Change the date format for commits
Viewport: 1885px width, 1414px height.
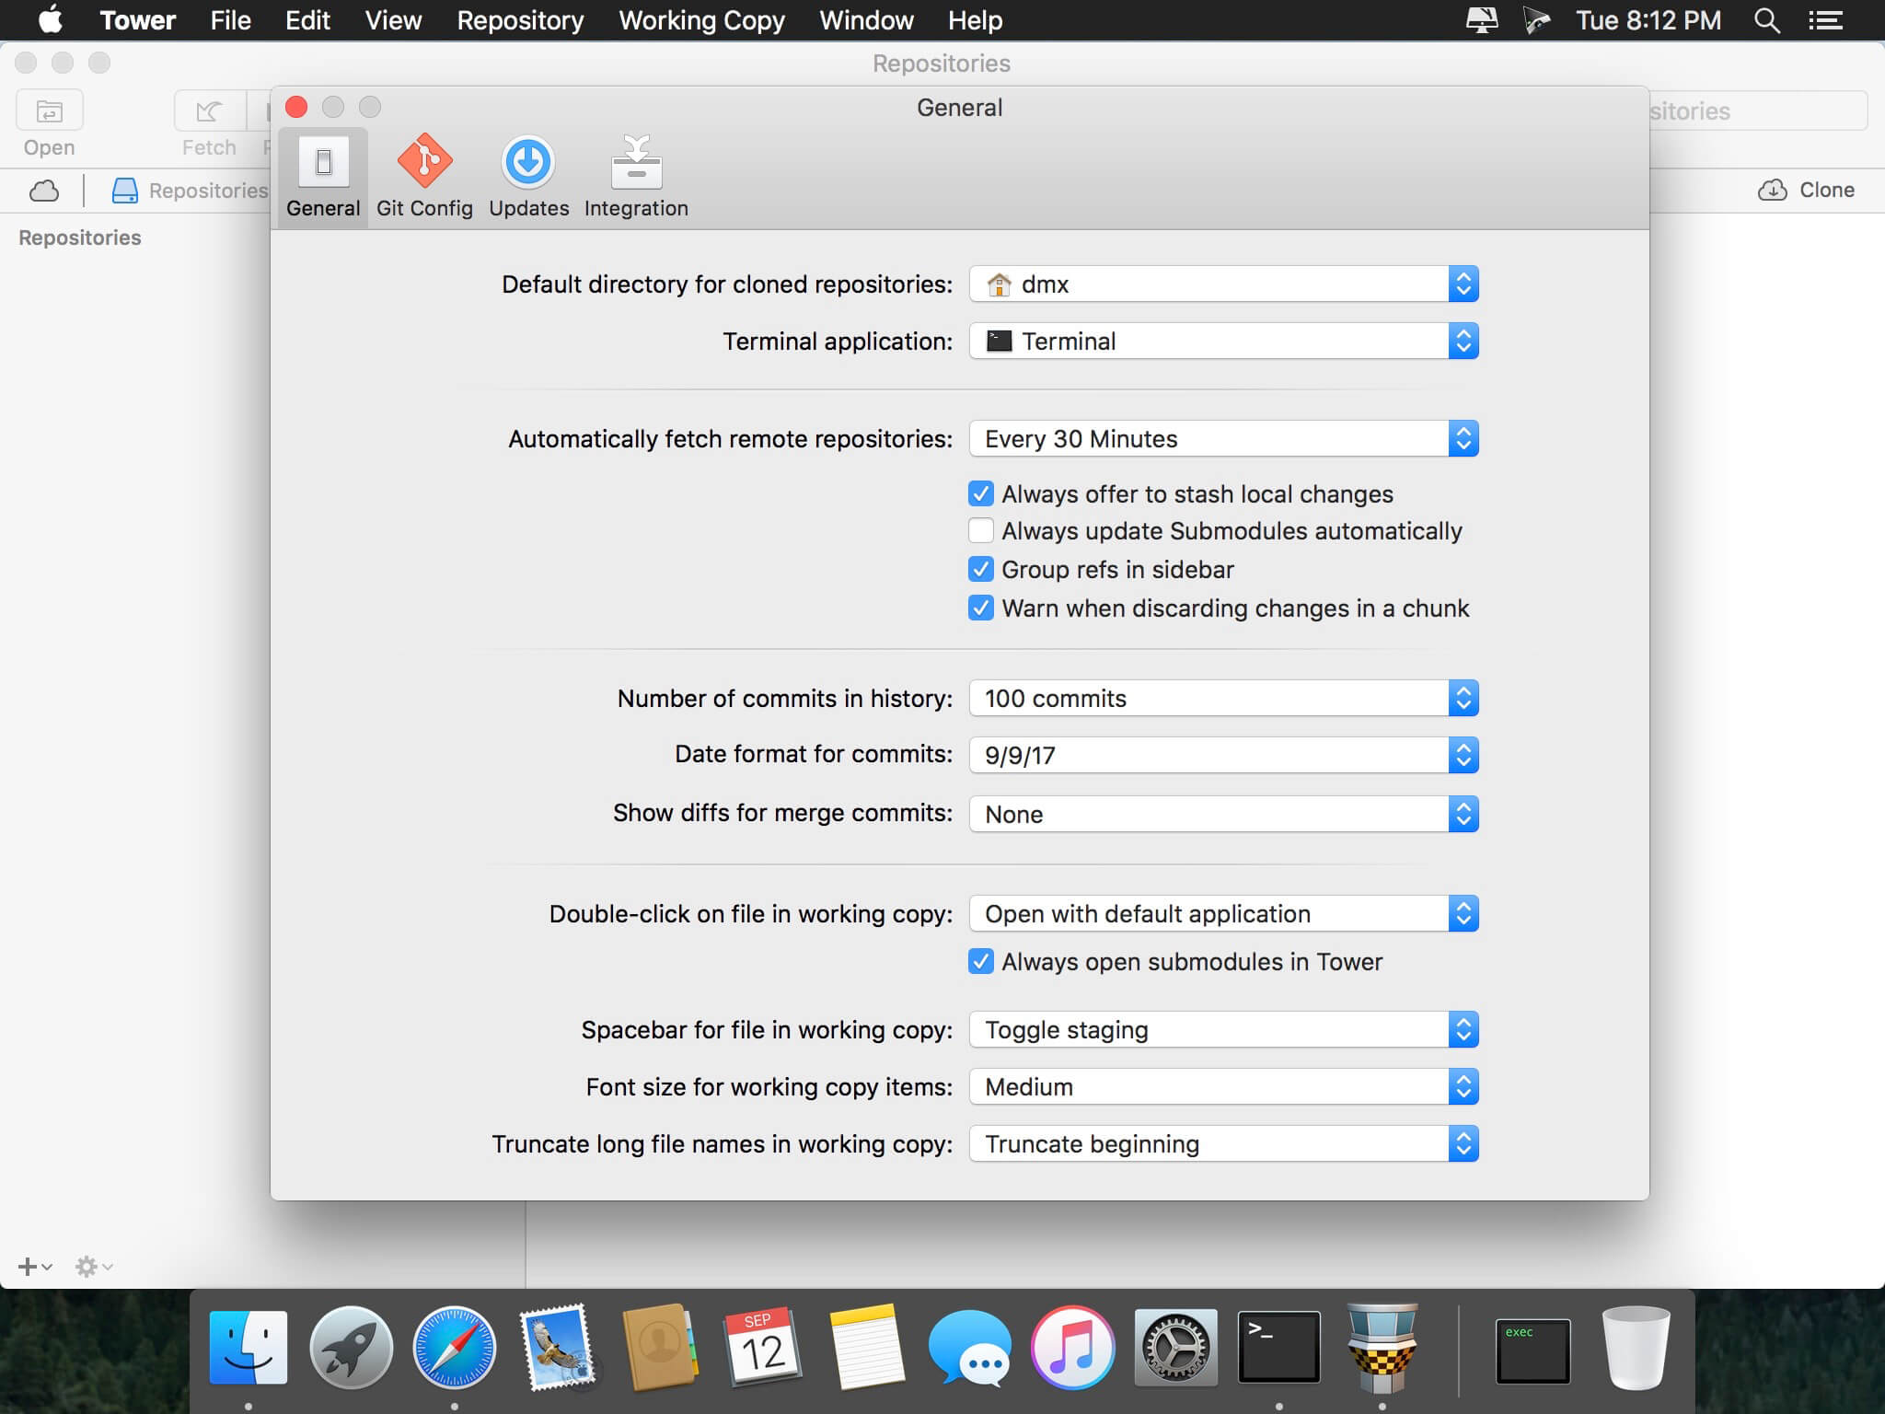1223,756
